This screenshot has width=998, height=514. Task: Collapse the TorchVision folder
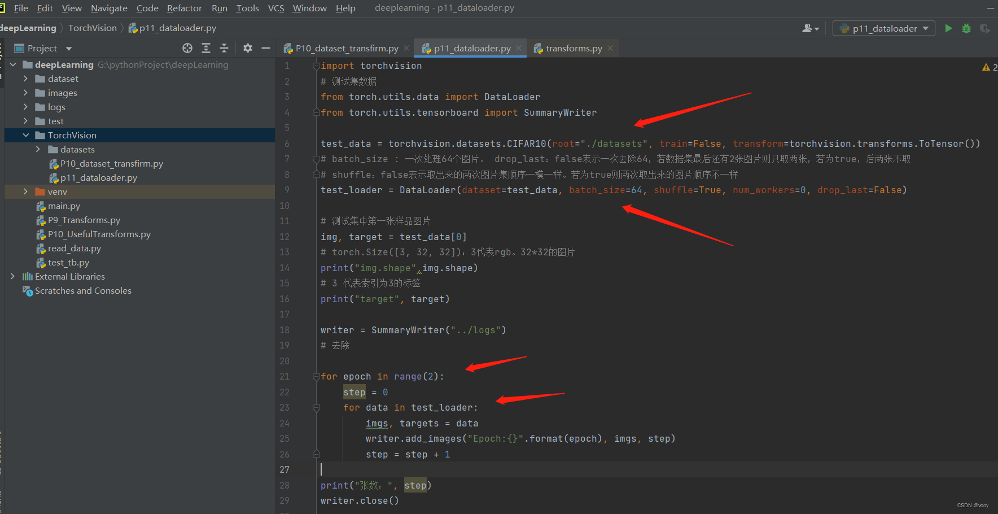tap(25, 136)
